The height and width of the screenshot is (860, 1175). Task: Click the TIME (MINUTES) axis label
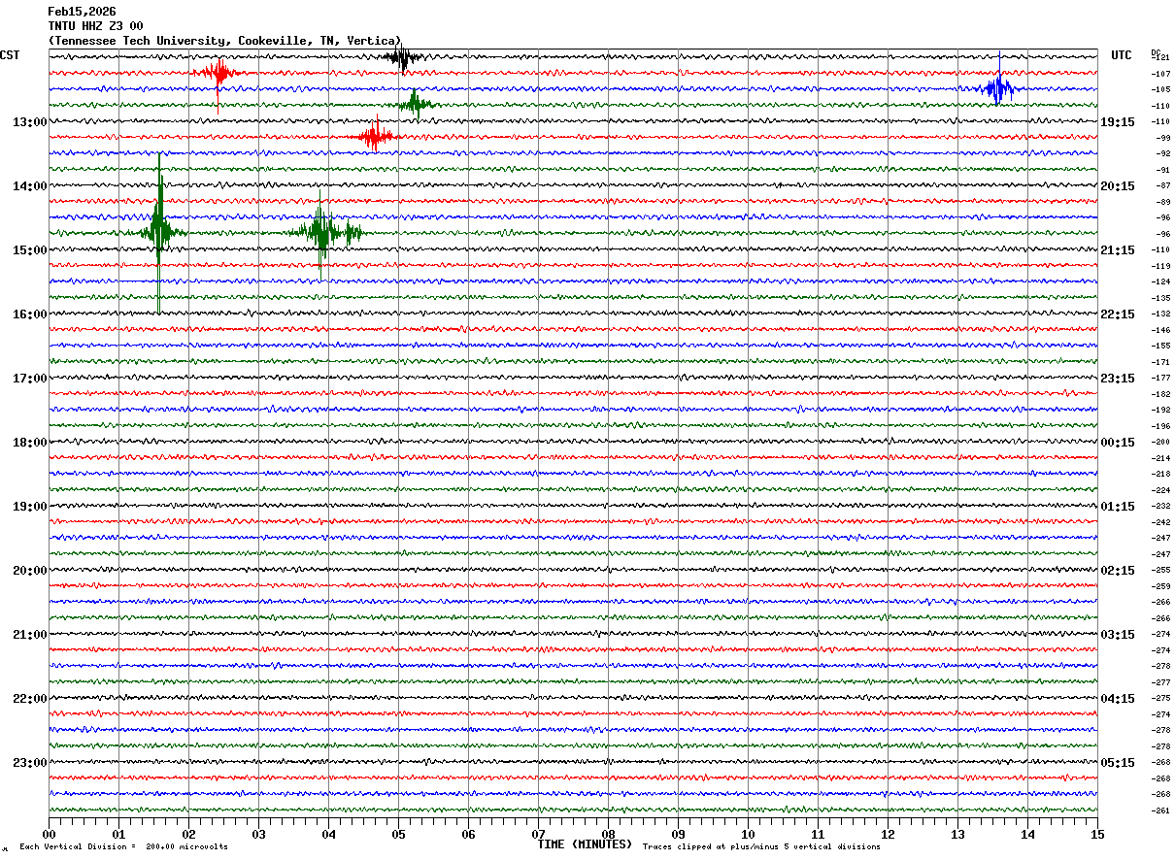(x=585, y=844)
